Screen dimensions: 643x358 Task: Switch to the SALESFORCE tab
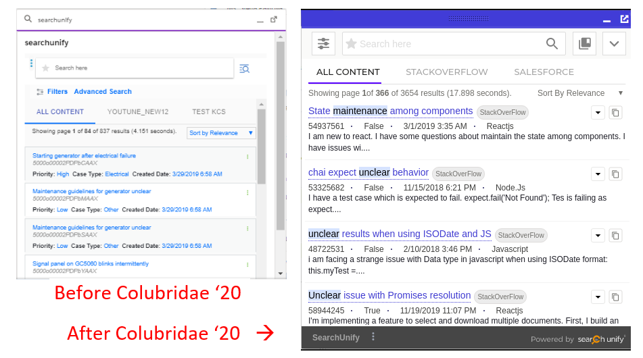544,72
